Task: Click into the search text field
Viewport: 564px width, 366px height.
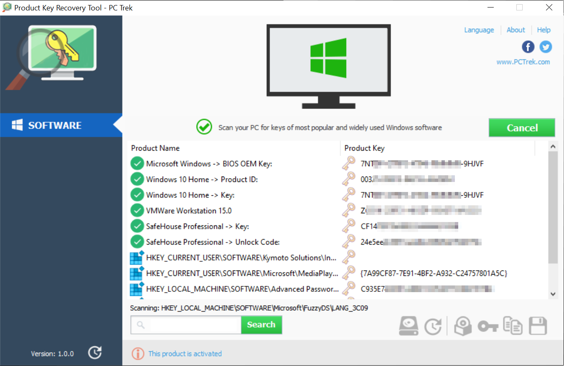Action: pyautogui.click(x=186, y=325)
